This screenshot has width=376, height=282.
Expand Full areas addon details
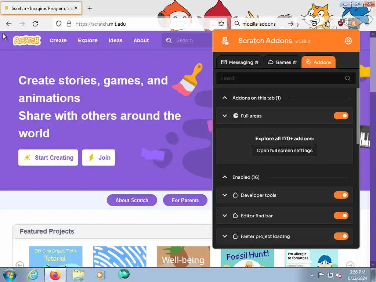[225, 116]
